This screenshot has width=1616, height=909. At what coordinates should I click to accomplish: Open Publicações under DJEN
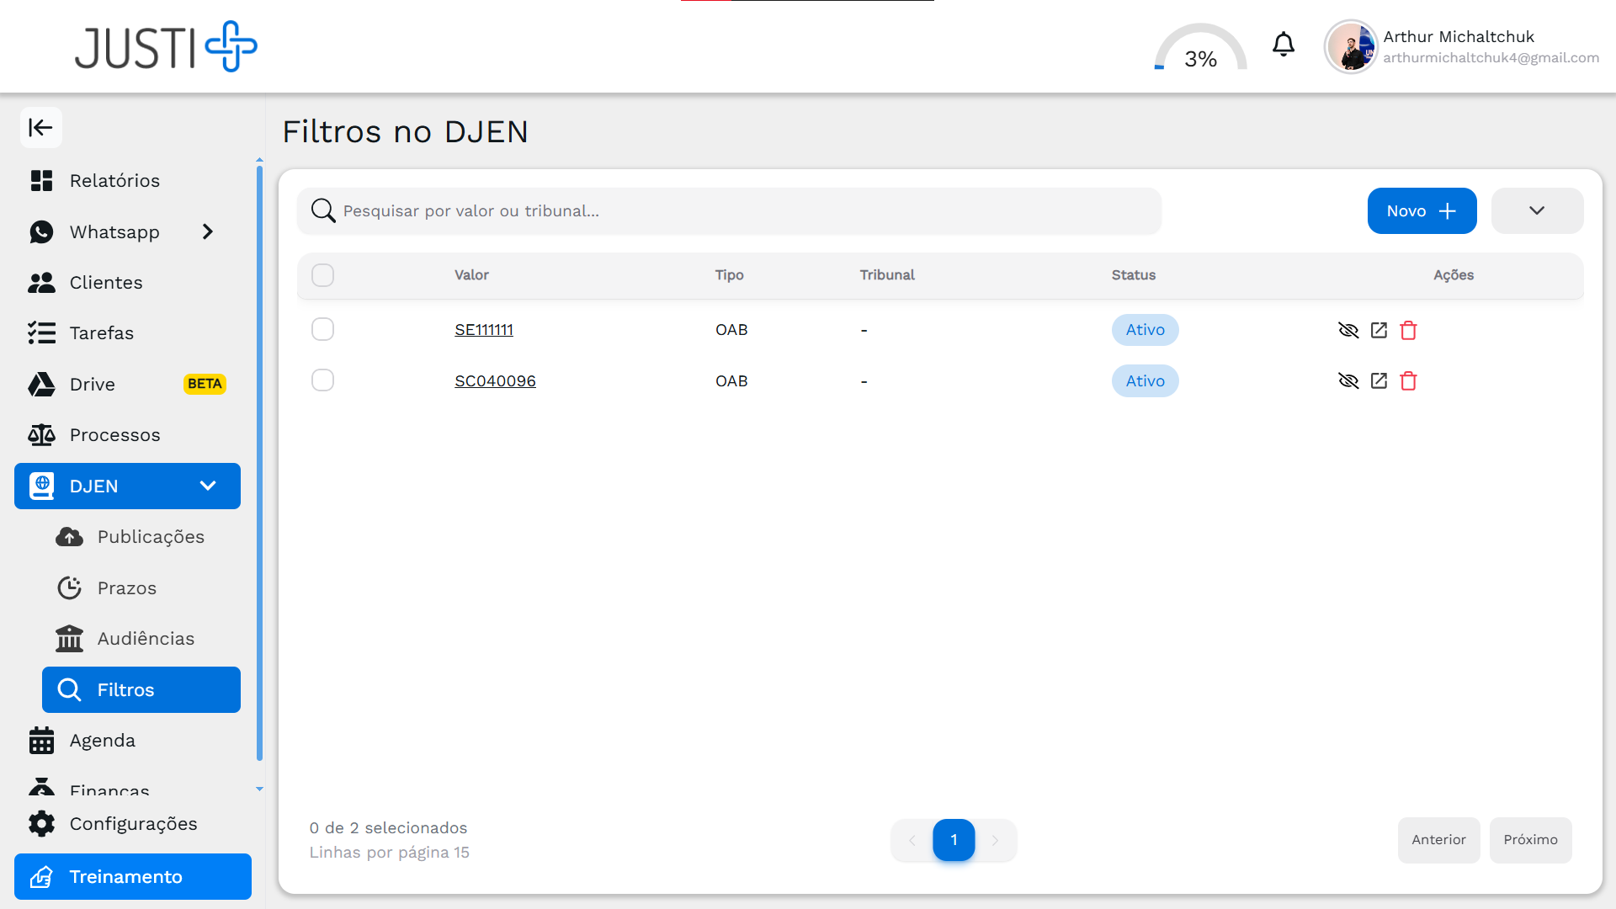(x=151, y=536)
